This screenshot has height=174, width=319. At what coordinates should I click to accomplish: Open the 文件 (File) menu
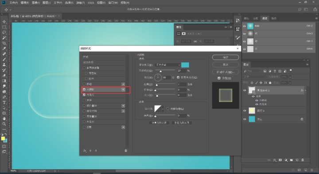pos(13,3)
